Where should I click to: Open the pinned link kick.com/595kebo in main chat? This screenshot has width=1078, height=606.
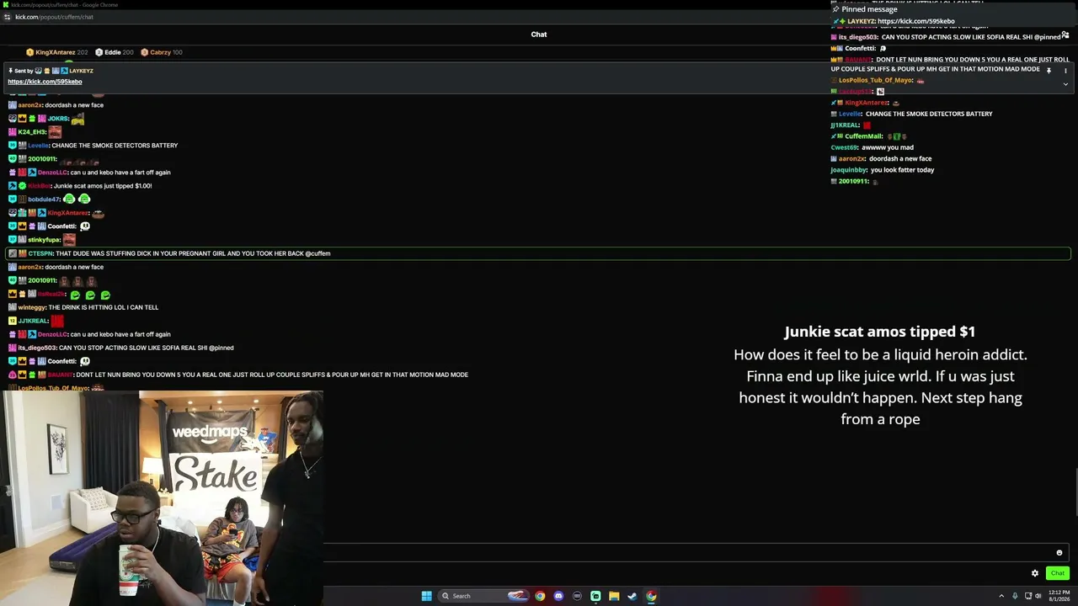[45, 82]
